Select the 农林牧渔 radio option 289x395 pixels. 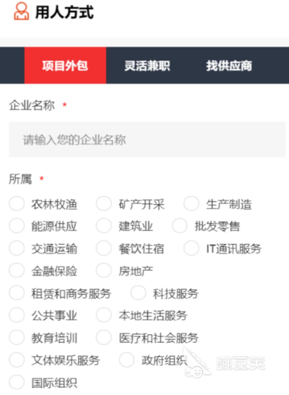(16, 203)
